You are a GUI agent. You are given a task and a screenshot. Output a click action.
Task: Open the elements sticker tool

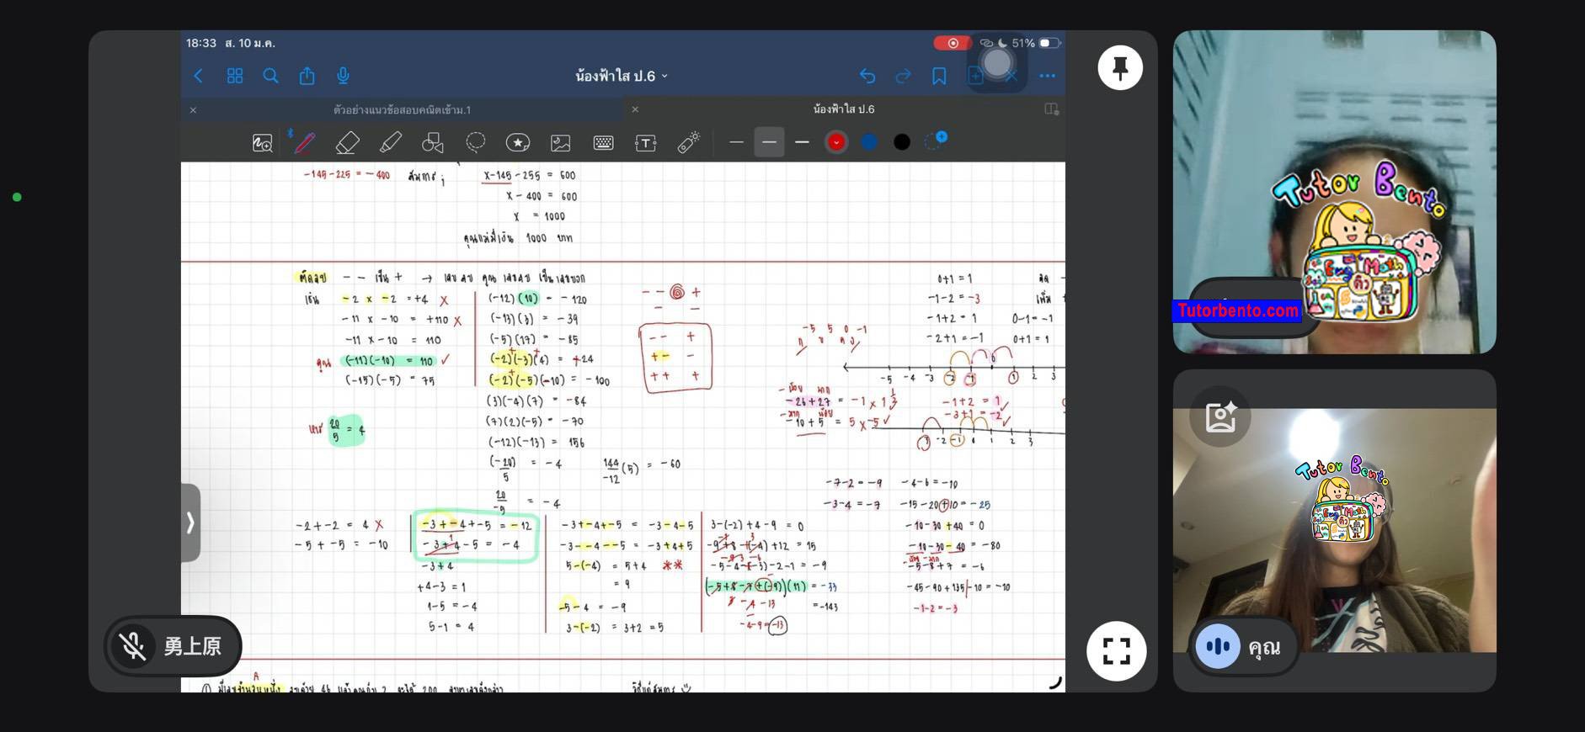coord(518,143)
